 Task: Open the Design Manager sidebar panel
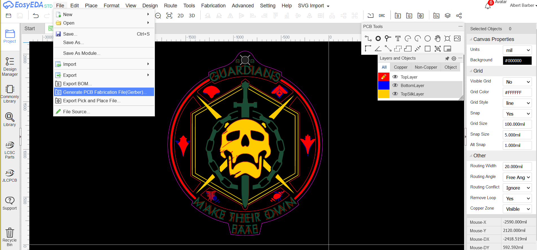(10, 67)
